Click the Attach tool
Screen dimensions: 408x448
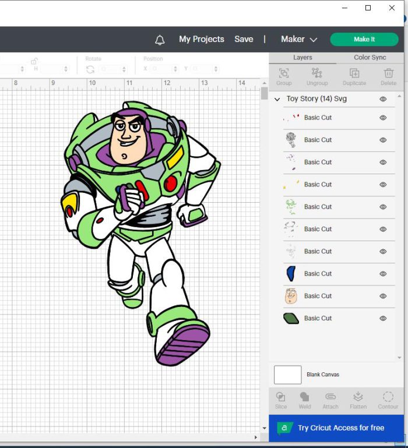(x=330, y=397)
